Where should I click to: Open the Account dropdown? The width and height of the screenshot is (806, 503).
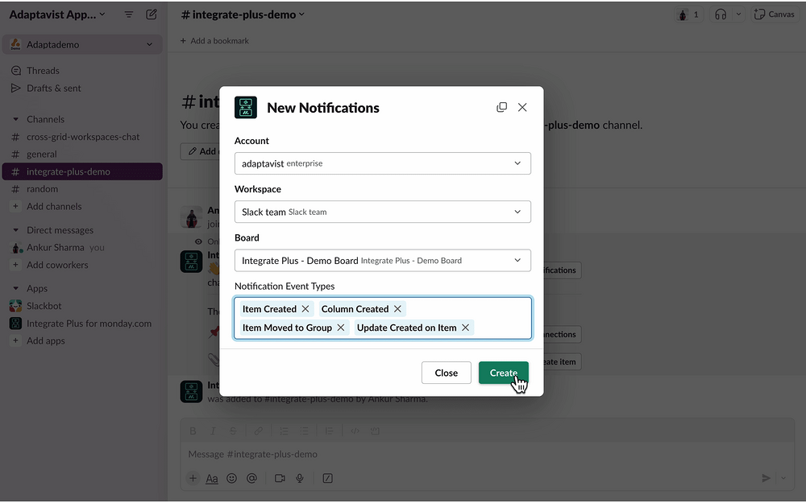[x=382, y=163]
